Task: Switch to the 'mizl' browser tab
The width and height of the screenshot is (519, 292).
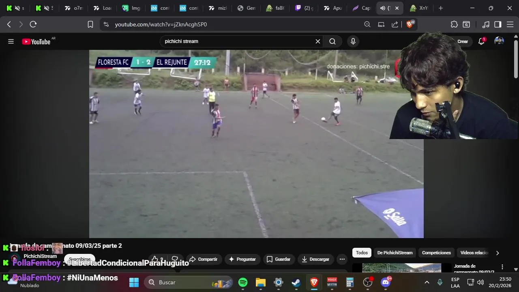Action: (x=217, y=8)
